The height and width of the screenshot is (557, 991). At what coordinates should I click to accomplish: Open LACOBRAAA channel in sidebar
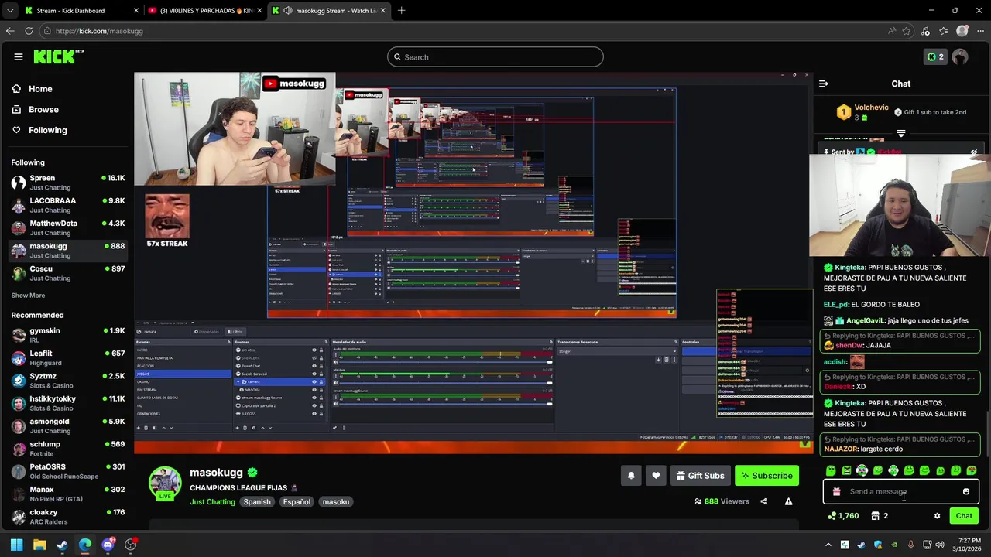coord(67,205)
